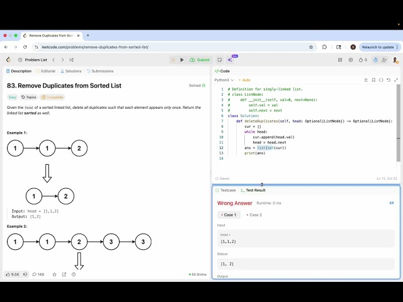
Task: Format code with the braces icon
Action: click(381, 80)
